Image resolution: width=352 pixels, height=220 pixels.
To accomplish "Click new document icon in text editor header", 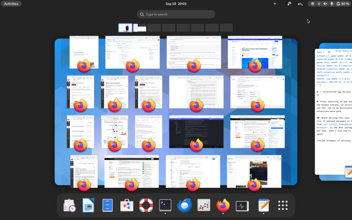I will pyautogui.click(x=329, y=52).
